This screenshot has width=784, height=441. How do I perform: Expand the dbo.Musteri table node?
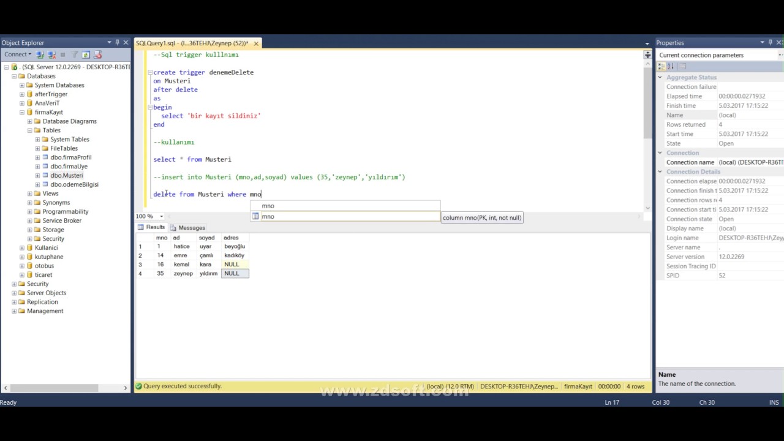[37, 175]
